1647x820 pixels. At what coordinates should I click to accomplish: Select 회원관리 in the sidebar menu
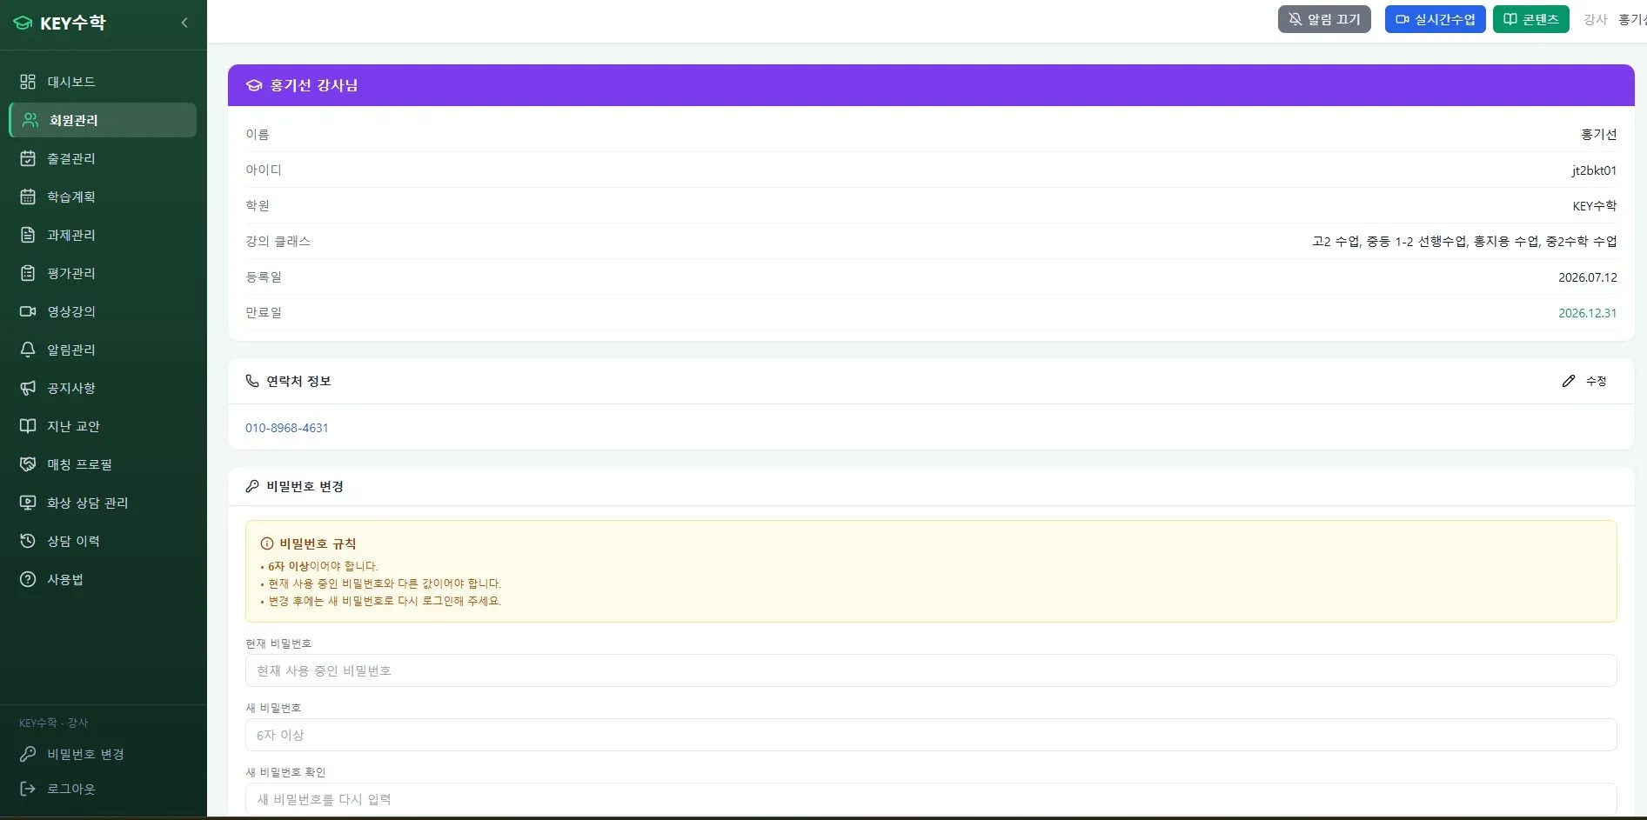(103, 120)
